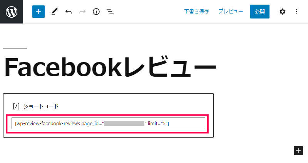This screenshot has width=308, height=163.
Task: Edit the Facebookレビュー title
Action: pyautogui.click(x=110, y=67)
